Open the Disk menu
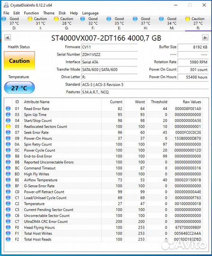 62,13
